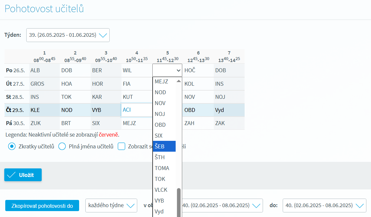Viewport: 371px width, 217px height.
Task: Click the NOJ cell on Wednesday period 7
Action: point(229,97)
